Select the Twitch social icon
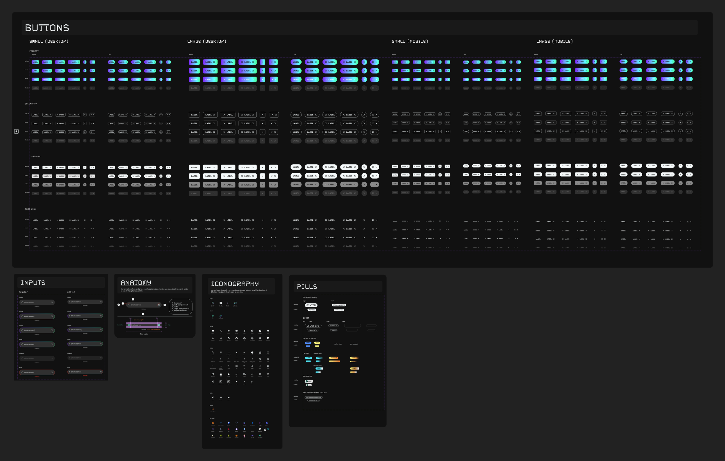 pos(252,331)
